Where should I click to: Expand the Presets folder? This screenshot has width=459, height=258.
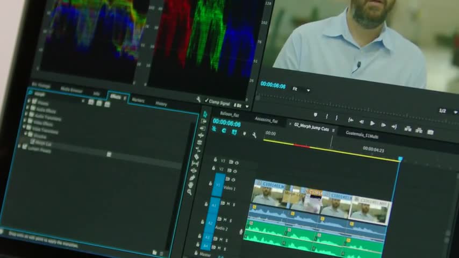pos(28,101)
